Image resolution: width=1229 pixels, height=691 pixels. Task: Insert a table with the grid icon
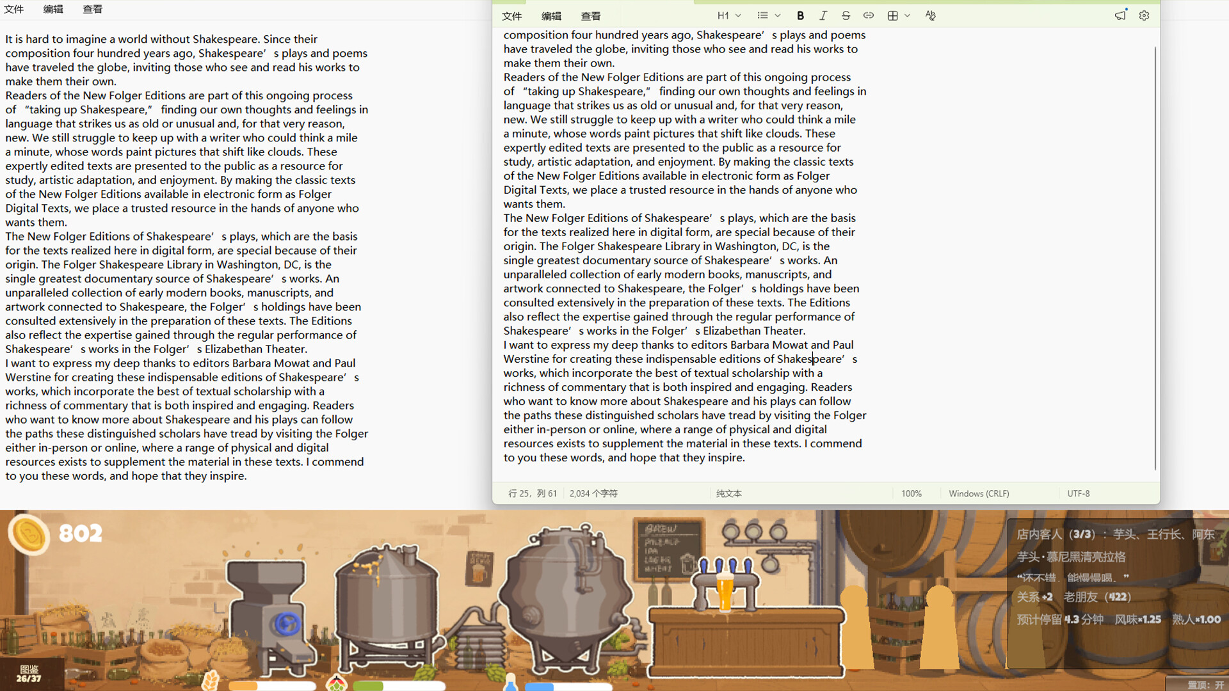[892, 15]
